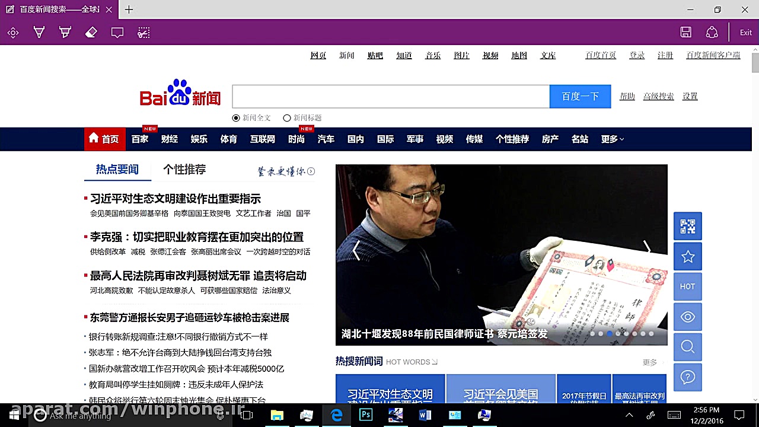
Task: Exit Web Note mode
Action: (746, 33)
